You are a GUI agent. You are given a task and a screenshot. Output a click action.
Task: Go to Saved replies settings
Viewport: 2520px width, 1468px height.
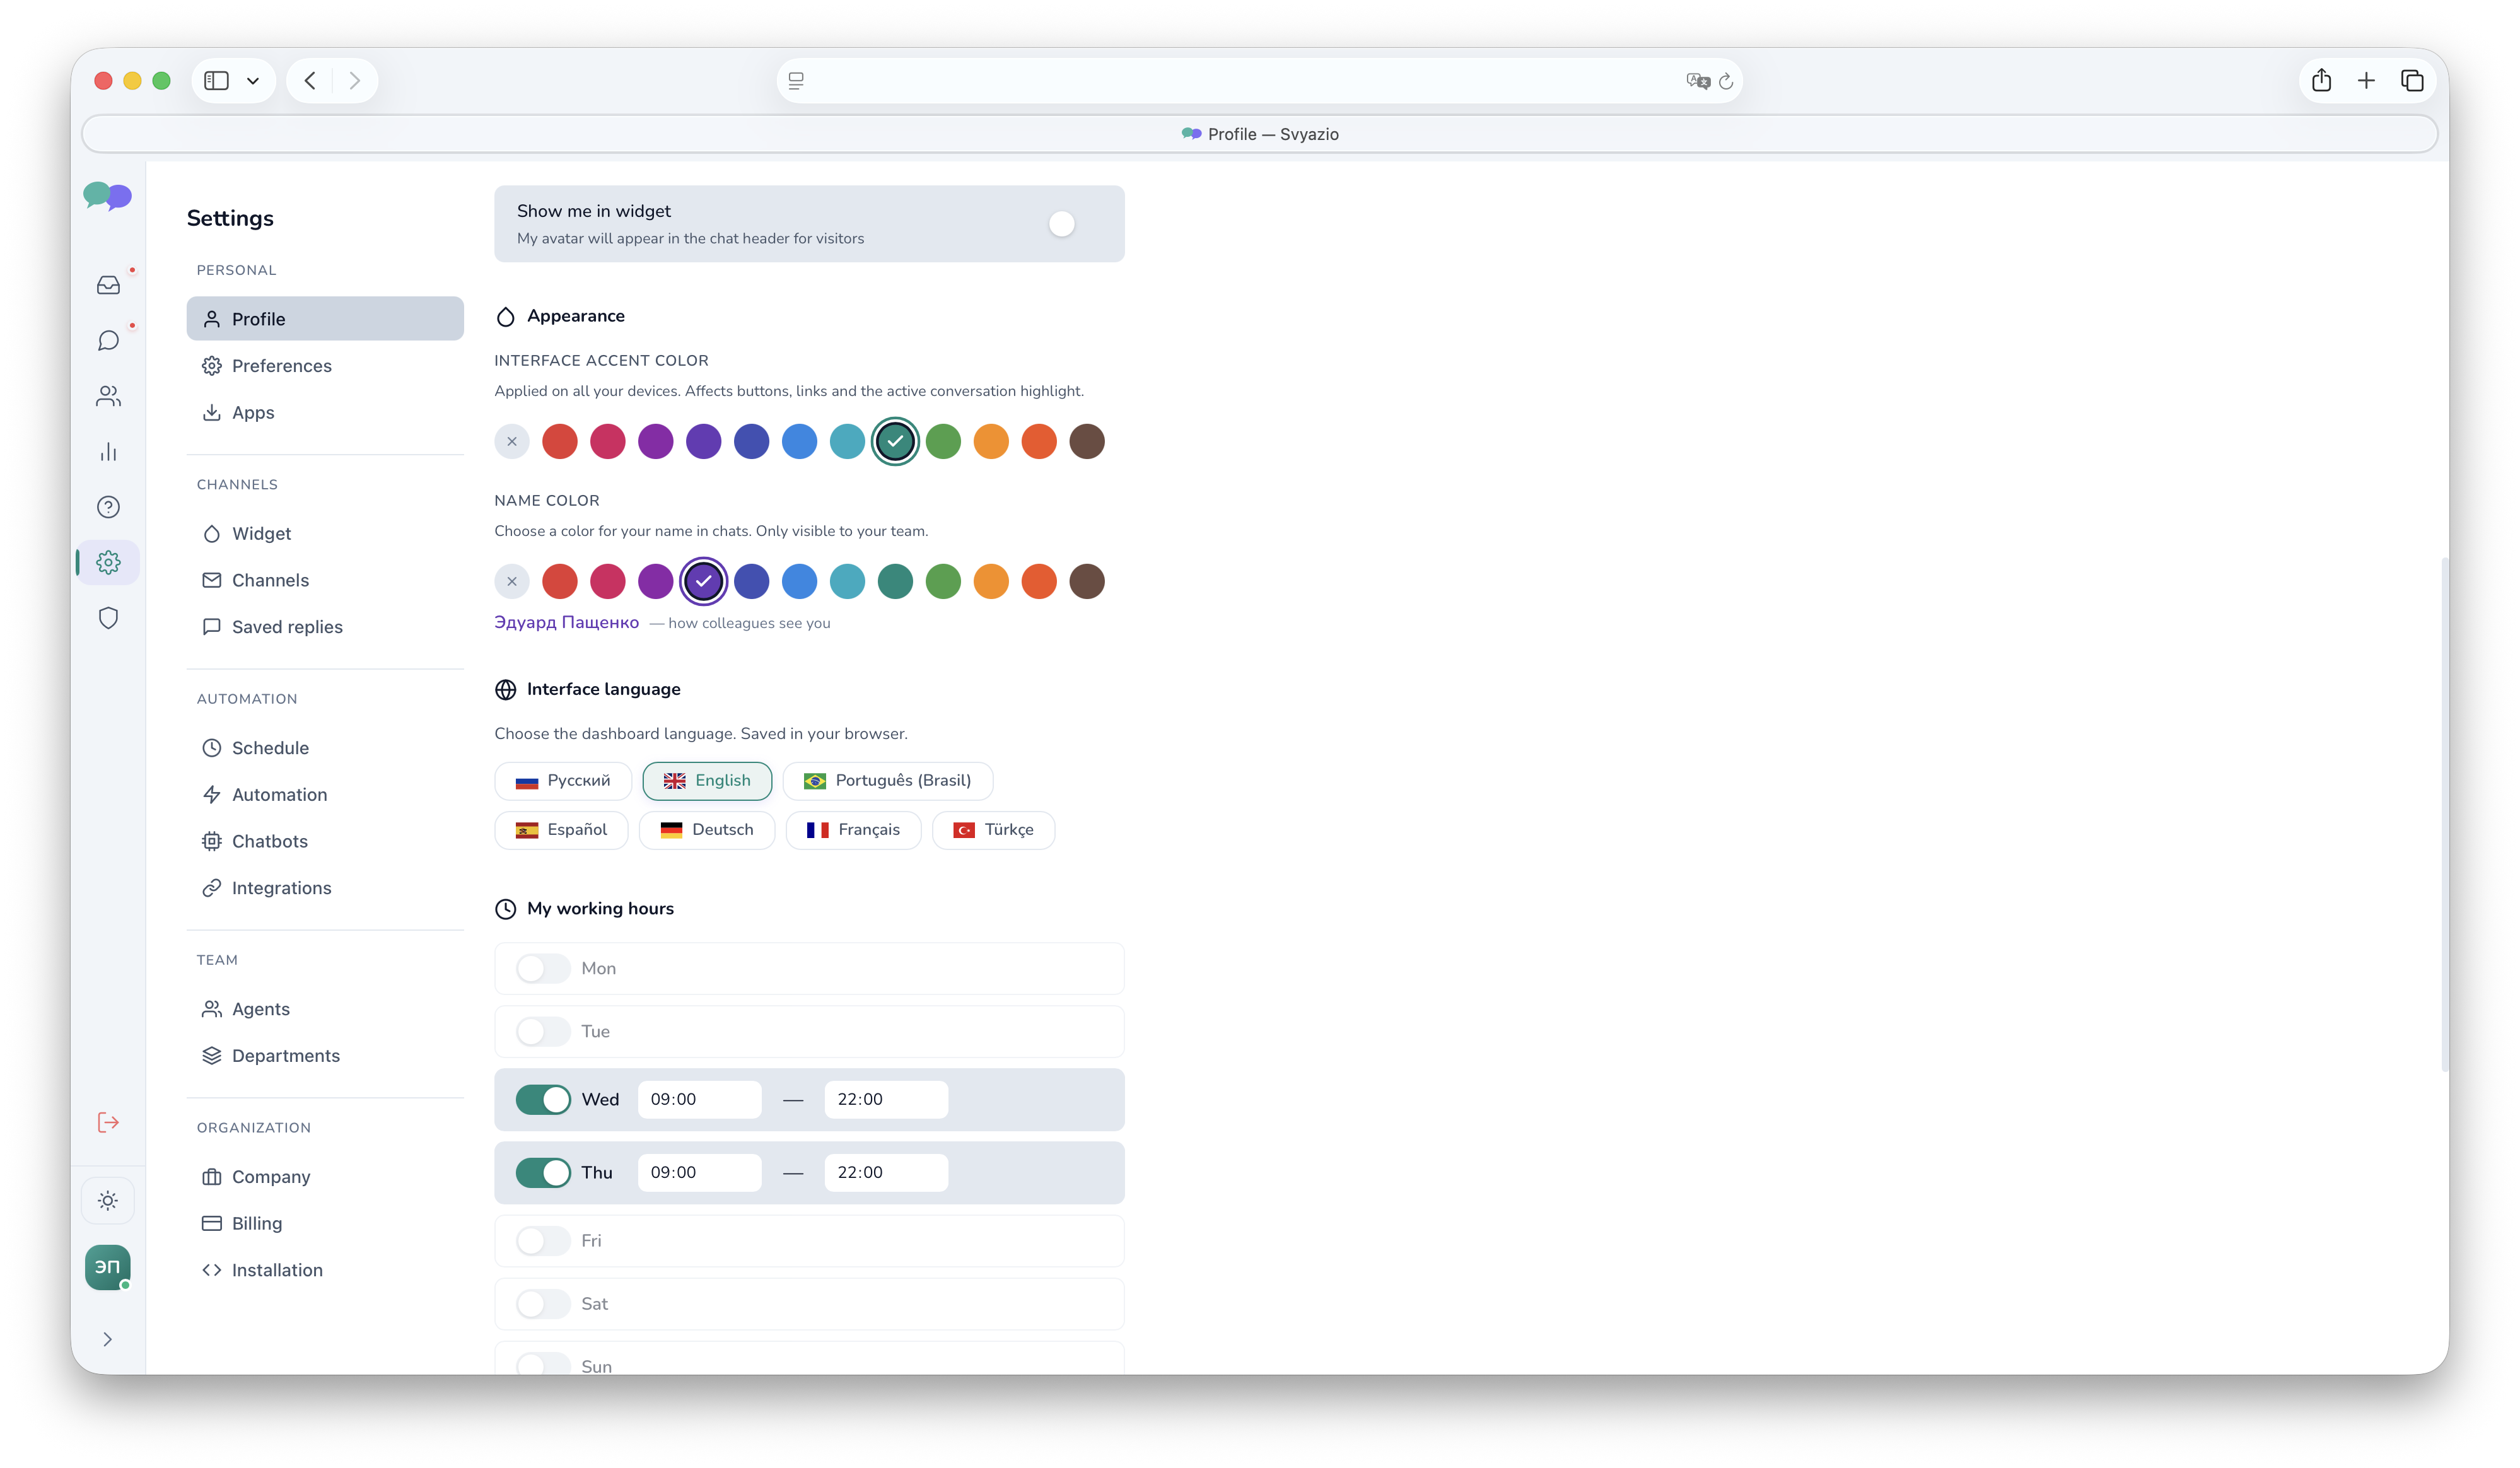[287, 627]
